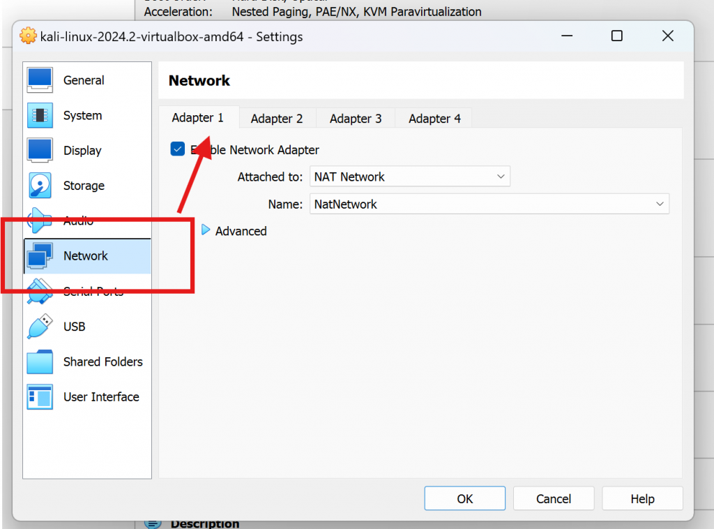Select the USB settings icon
Image resolution: width=714 pixels, height=529 pixels.
point(40,327)
